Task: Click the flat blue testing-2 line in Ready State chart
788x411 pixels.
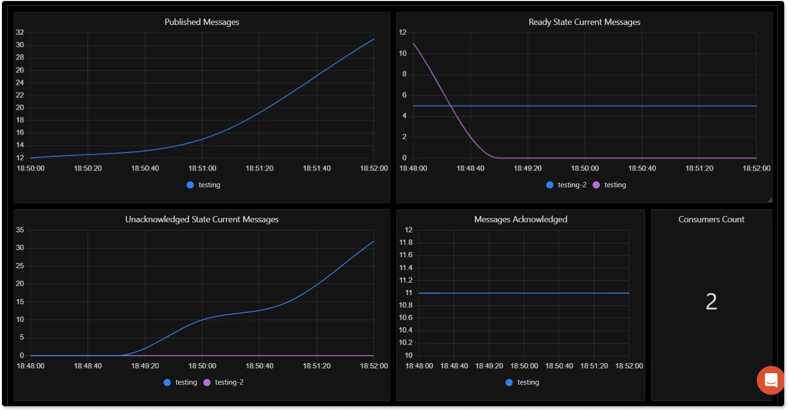Action: coord(584,106)
